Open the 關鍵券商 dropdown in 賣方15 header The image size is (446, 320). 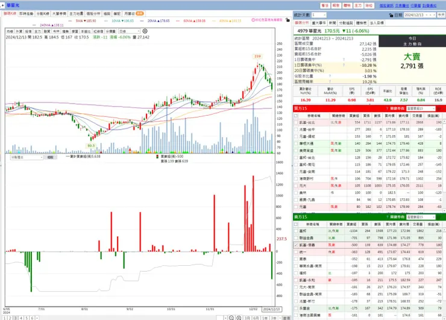(x=421, y=217)
